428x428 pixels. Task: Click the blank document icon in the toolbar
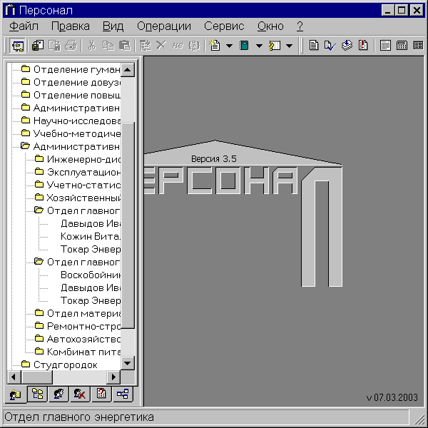[x=313, y=46]
